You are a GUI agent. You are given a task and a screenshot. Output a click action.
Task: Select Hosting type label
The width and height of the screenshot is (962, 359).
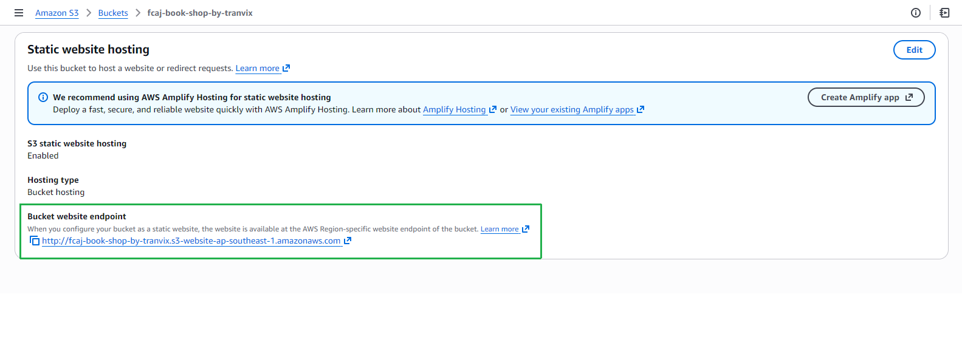(53, 180)
